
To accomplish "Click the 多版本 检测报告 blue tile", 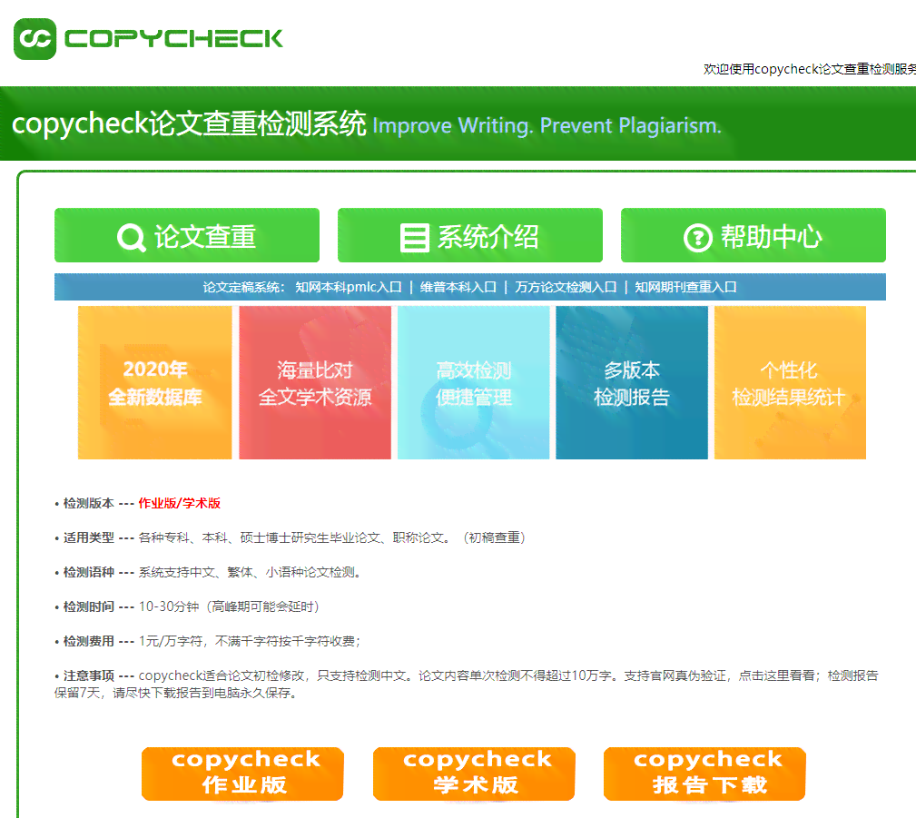I will click(x=632, y=383).
